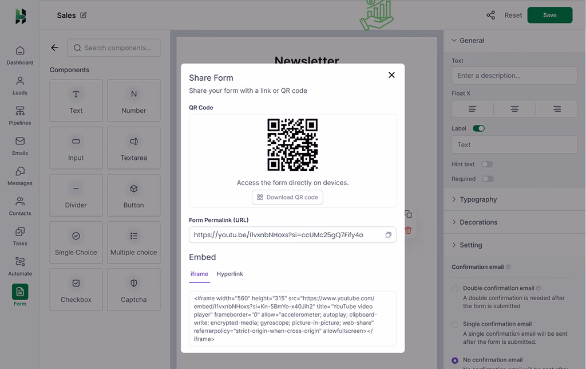Switch to the Hyperlink embed tab
The image size is (586, 369).
pyautogui.click(x=230, y=274)
